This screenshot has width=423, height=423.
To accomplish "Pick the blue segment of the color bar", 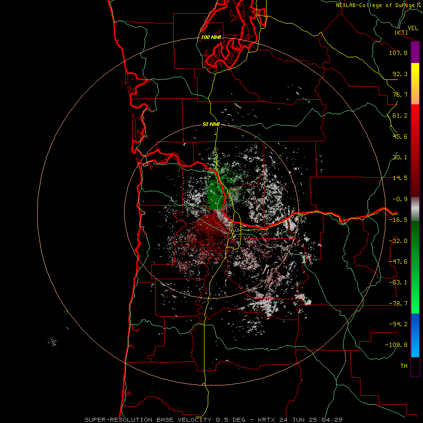I will click(415, 335).
